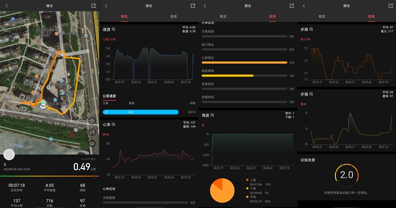Viewport: 396px width, 208px height.
Task: Toggle the eye icon on the map
Action: tap(93, 143)
